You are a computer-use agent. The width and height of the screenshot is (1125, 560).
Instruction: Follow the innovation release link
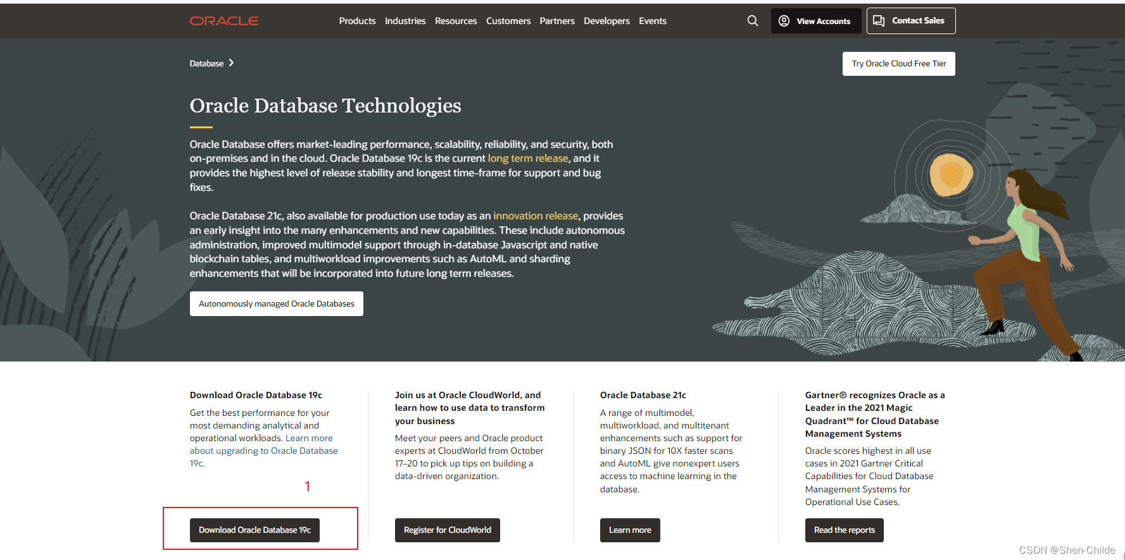[536, 216]
